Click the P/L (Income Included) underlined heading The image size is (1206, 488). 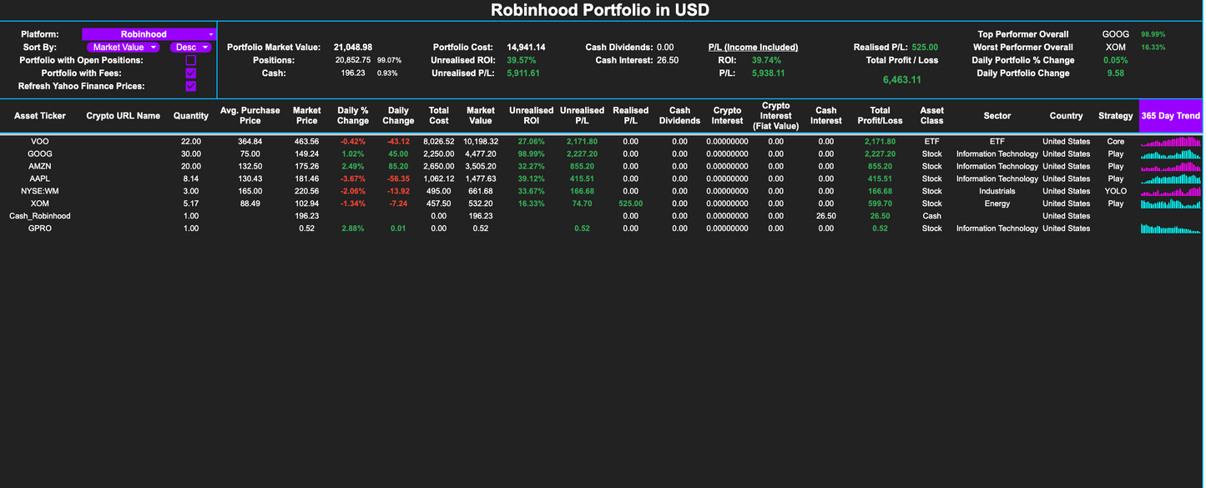tap(753, 48)
